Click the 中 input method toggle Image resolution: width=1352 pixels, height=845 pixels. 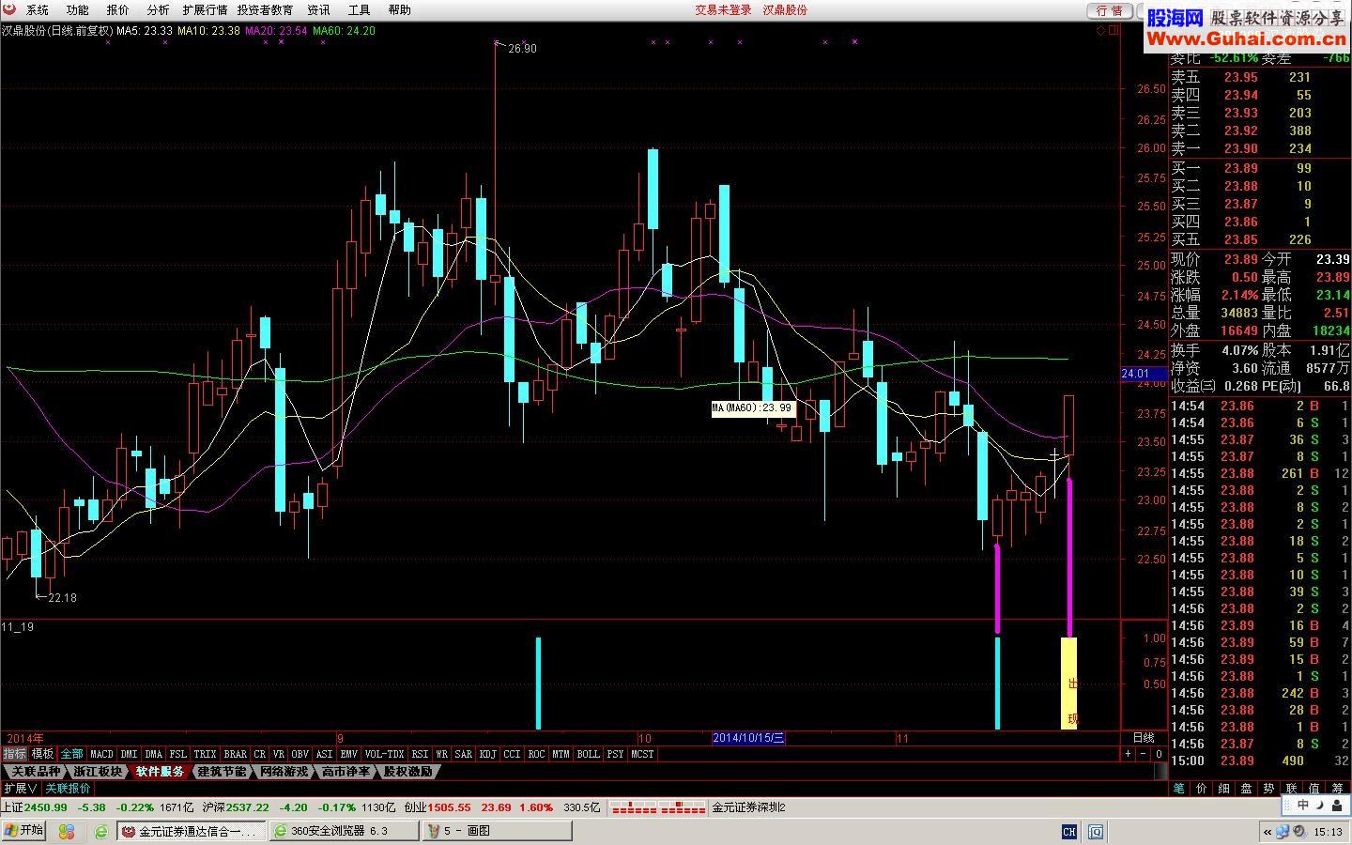point(1302,806)
